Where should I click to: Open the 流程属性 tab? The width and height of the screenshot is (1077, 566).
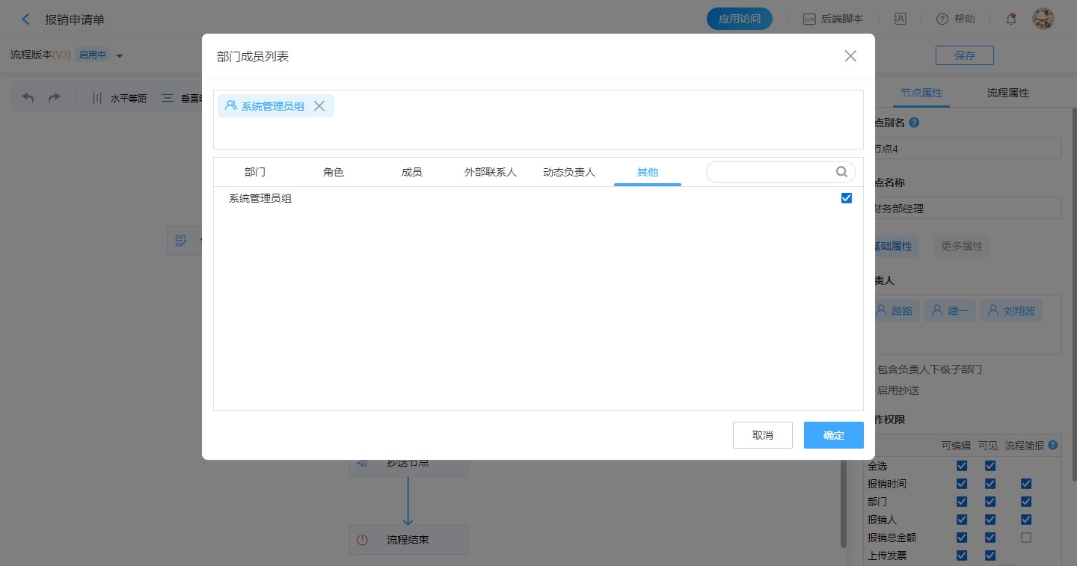1007,93
